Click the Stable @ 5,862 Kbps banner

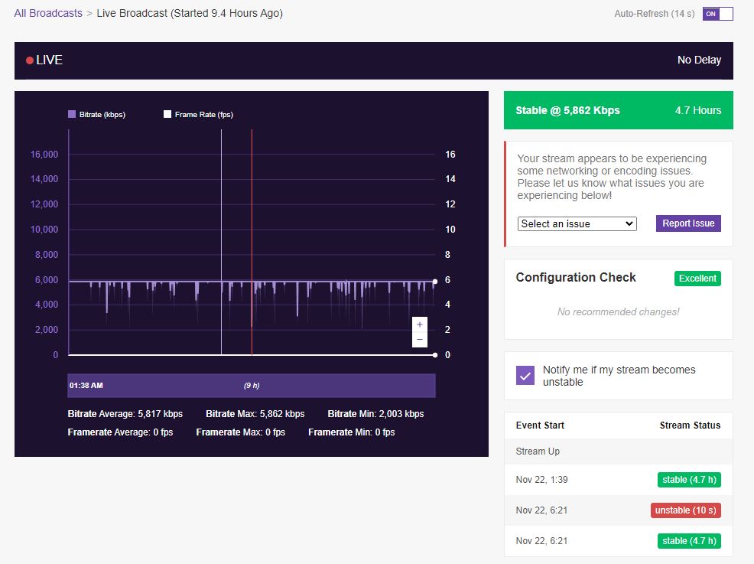[618, 110]
